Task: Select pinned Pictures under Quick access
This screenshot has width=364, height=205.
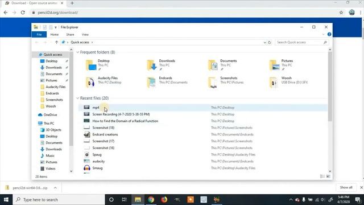Action: pos(51,80)
